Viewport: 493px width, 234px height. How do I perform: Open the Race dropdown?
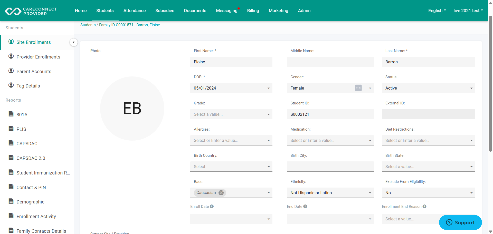pos(269,193)
